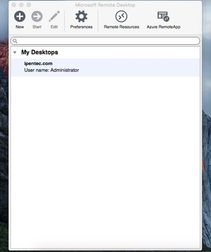Click the window minimize button
Viewport: 211px width, 252px height.
click(21, 5)
